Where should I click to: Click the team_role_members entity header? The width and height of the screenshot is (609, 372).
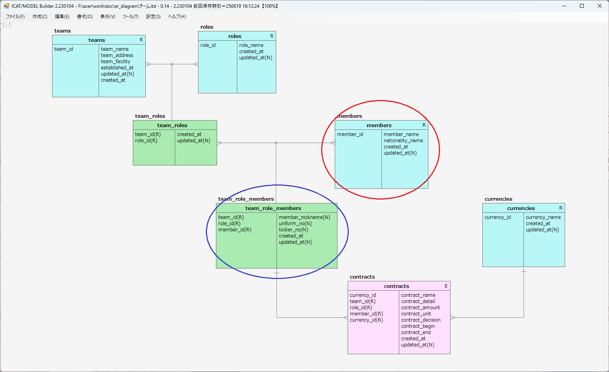click(273, 208)
